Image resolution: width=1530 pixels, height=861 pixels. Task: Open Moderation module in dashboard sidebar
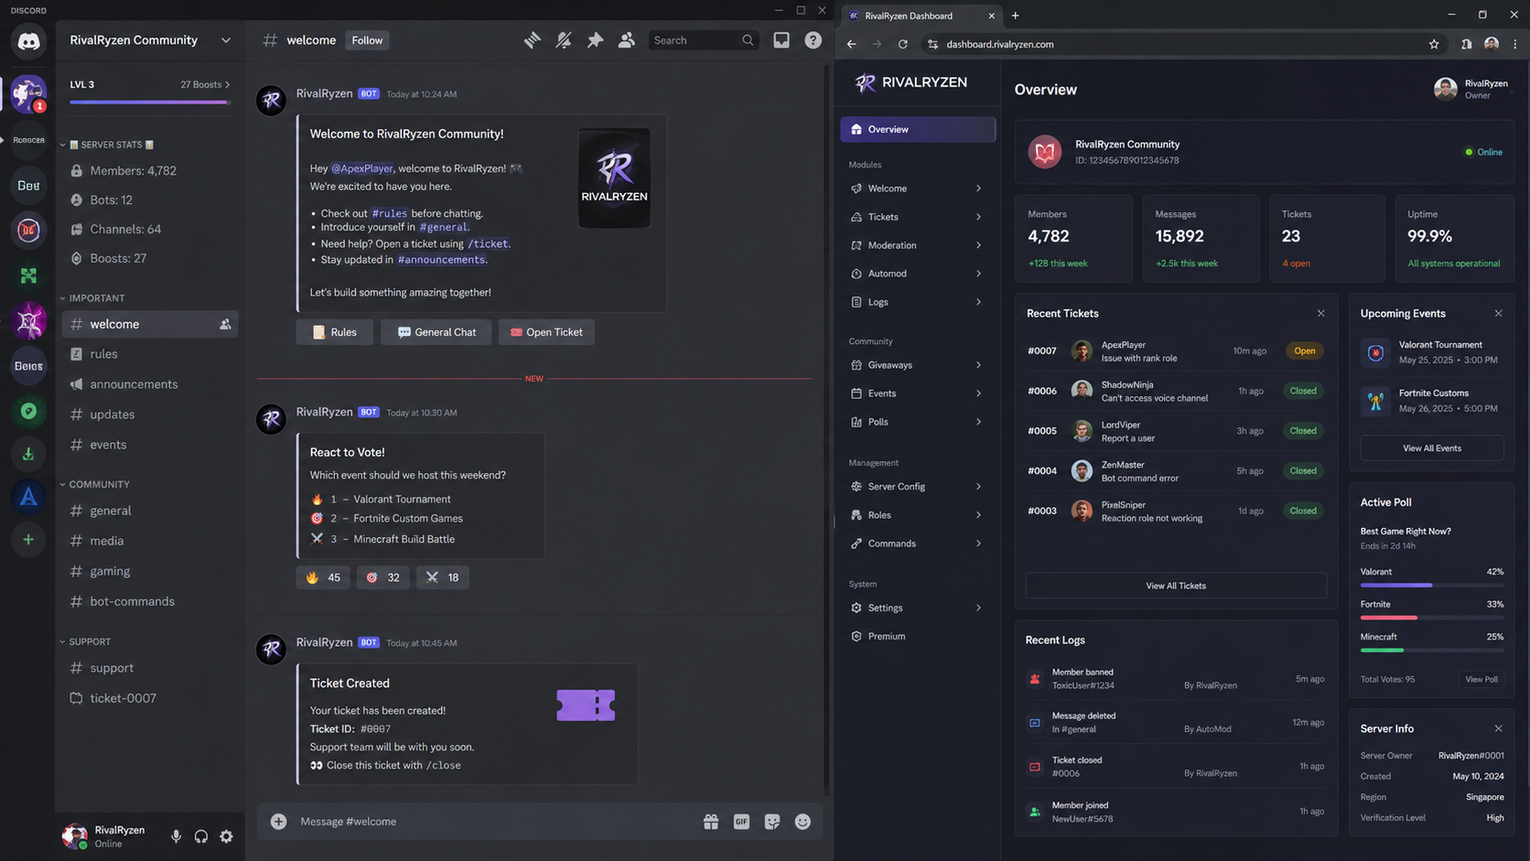click(918, 245)
